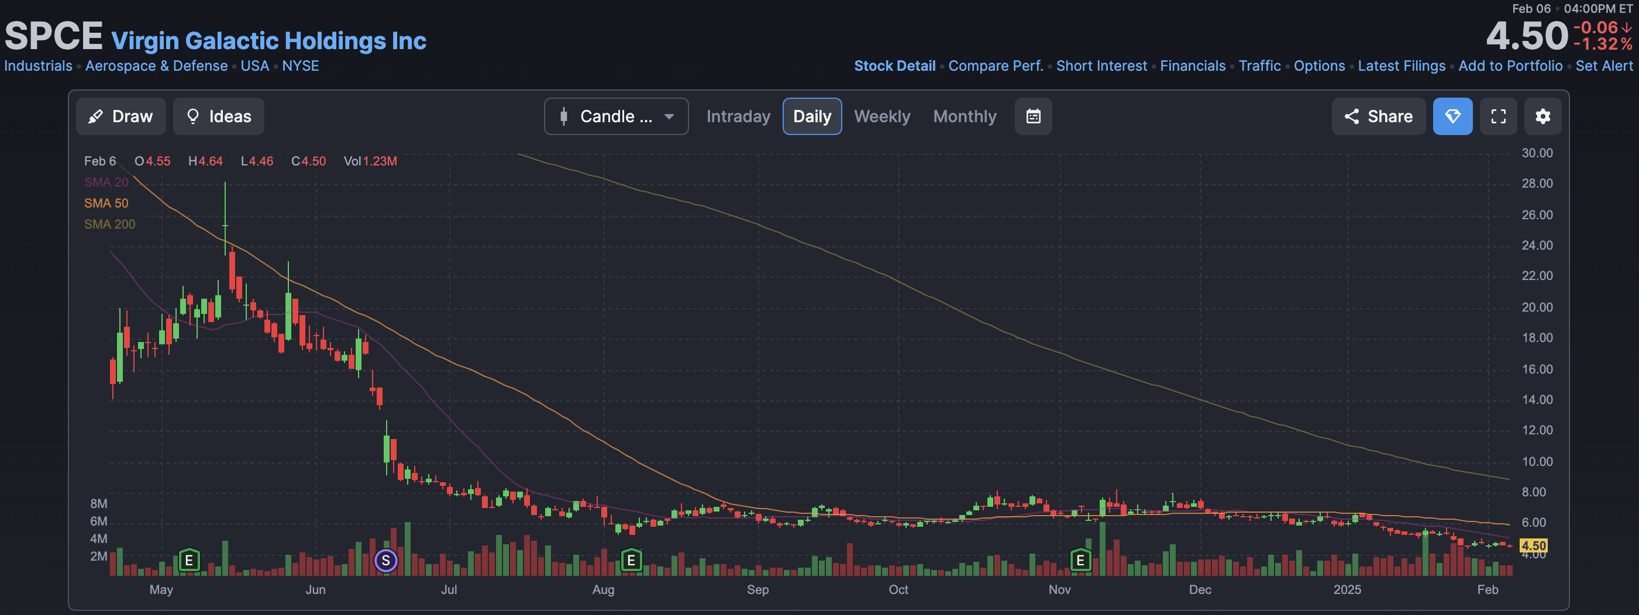Click the earnings E marker in November
This screenshot has width=1639, height=615.
tap(1080, 561)
